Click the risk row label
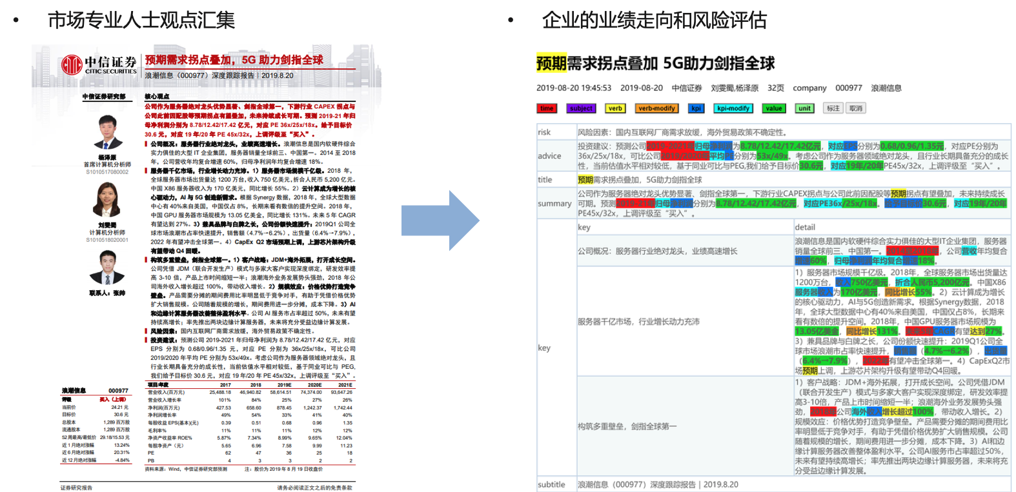1016x492 pixels. click(544, 132)
